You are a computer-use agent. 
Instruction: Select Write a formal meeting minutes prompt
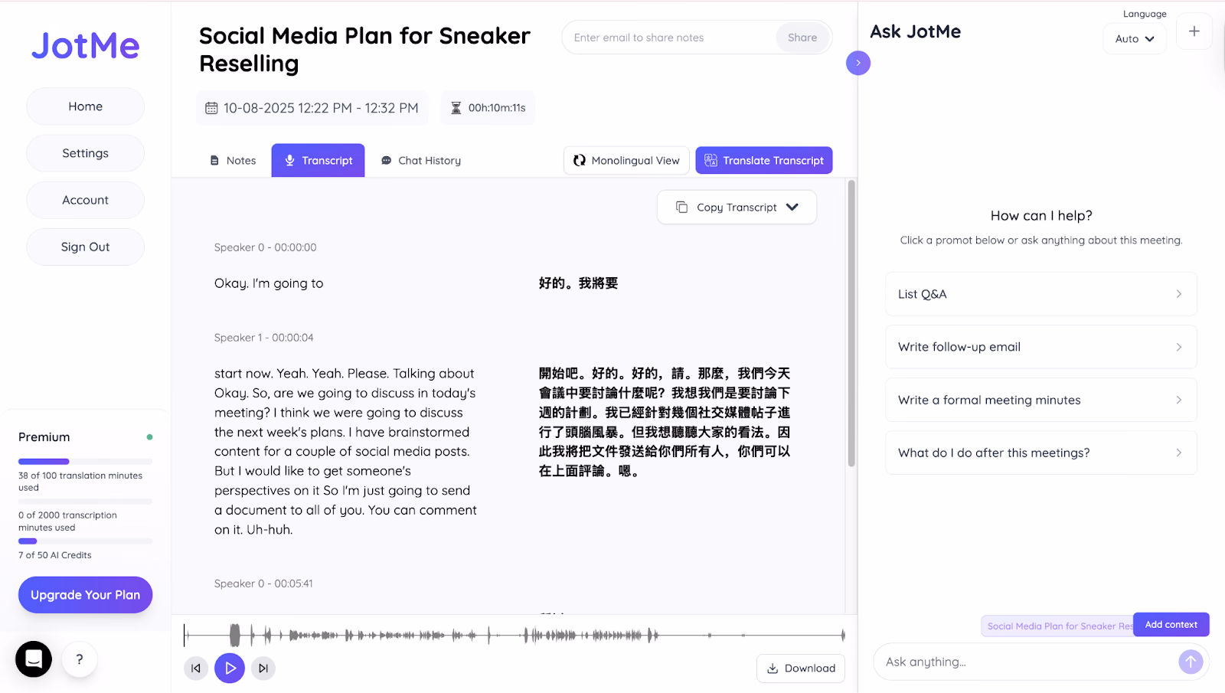click(1041, 400)
